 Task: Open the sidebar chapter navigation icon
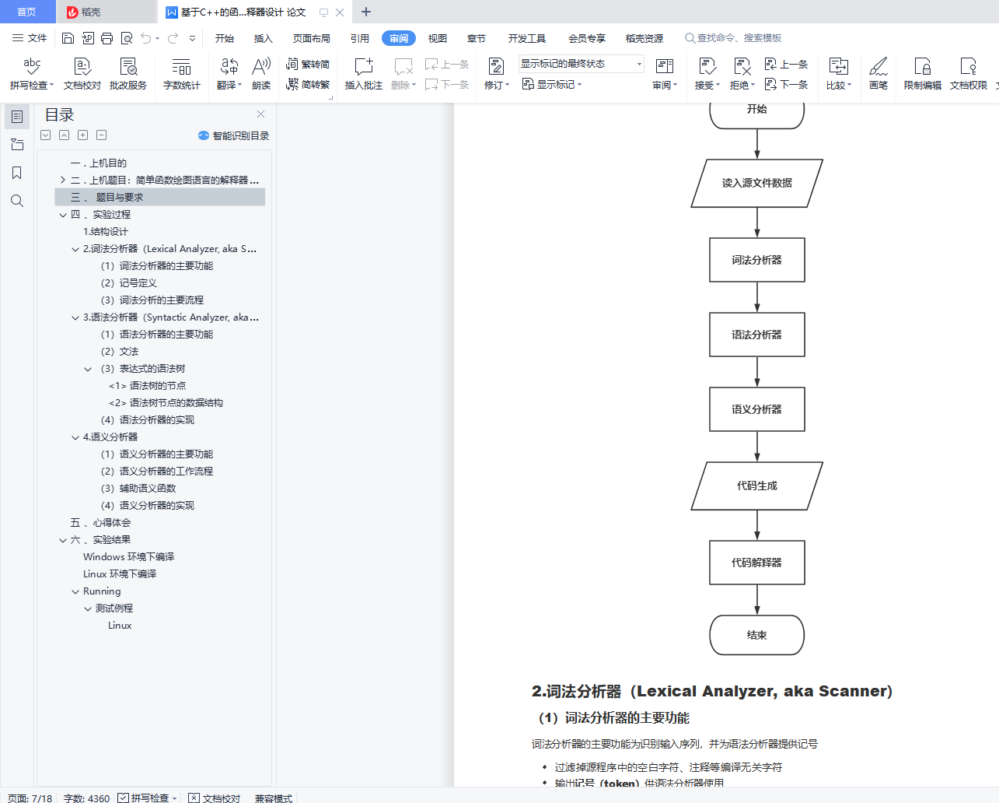point(17,145)
